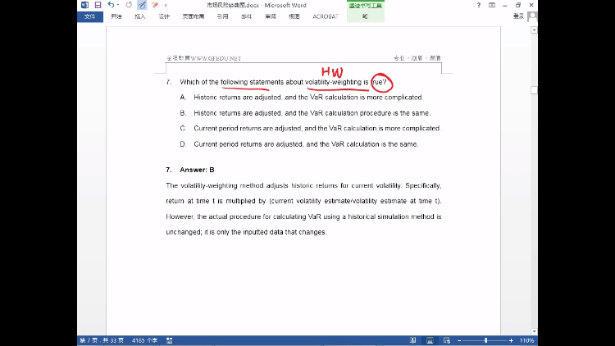Image resolution: width=615 pixels, height=346 pixels.
Task: Click the line starting 'However, the actual procedure'
Action: coord(303,216)
